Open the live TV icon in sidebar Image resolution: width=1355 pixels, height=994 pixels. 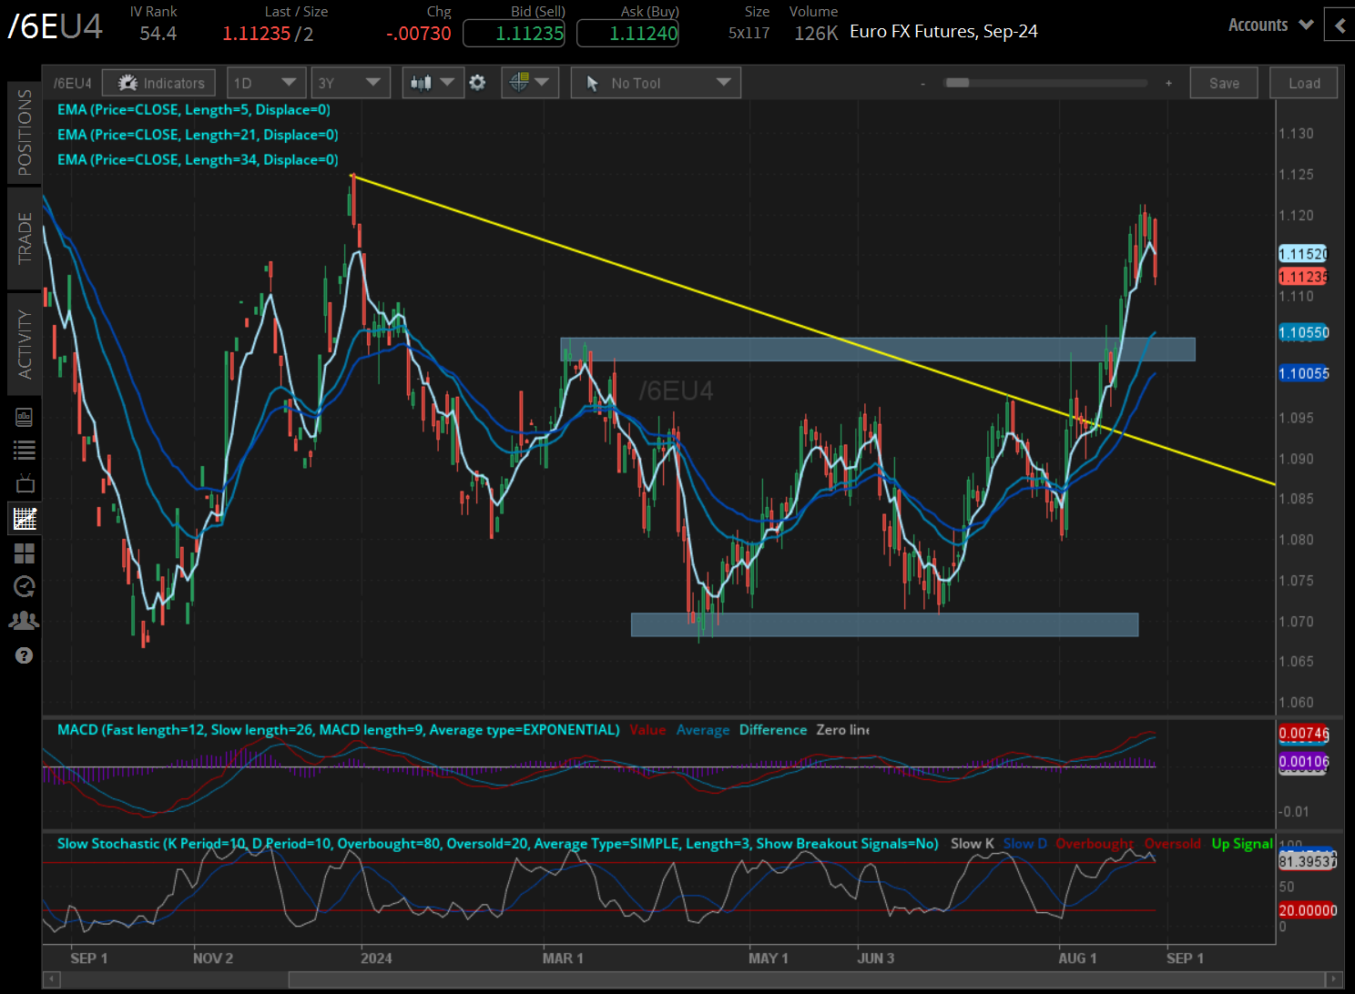[x=25, y=483]
